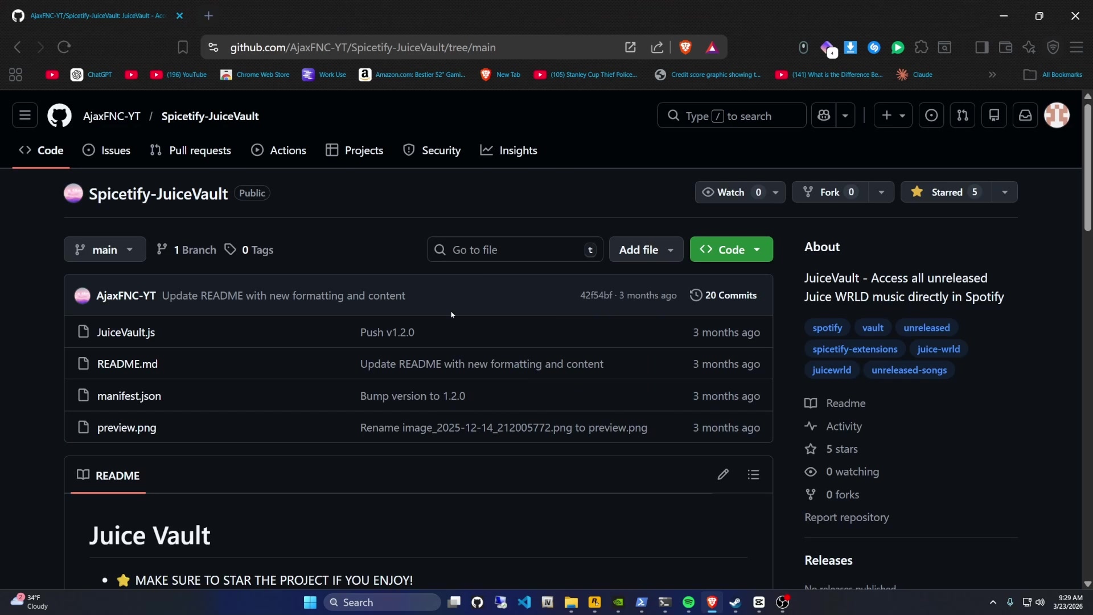Open page in app icon in address bar
This screenshot has height=615, width=1093.
coord(630,47)
